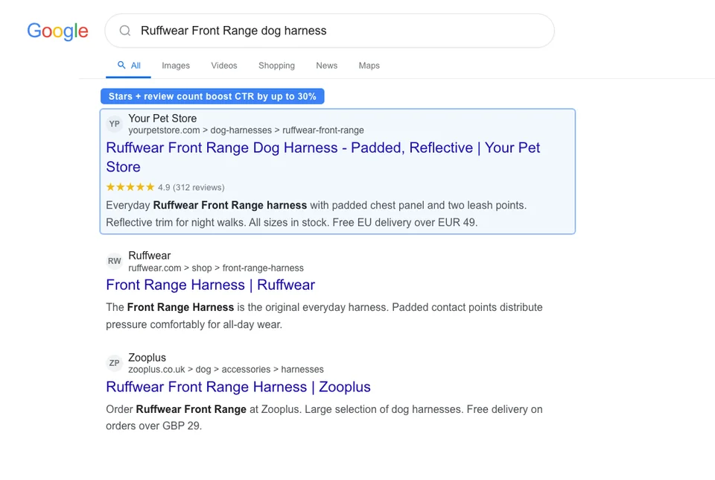Switch to the News tab

click(x=326, y=66)
